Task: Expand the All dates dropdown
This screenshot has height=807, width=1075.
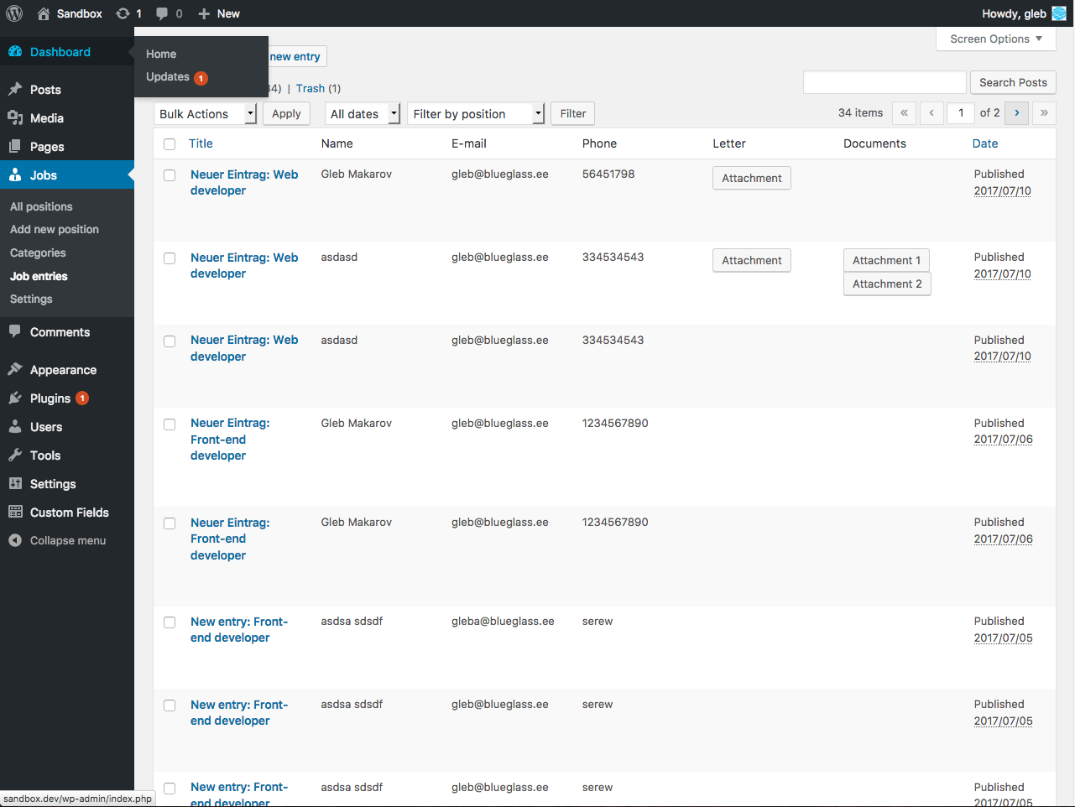Action: pos(363,114)
